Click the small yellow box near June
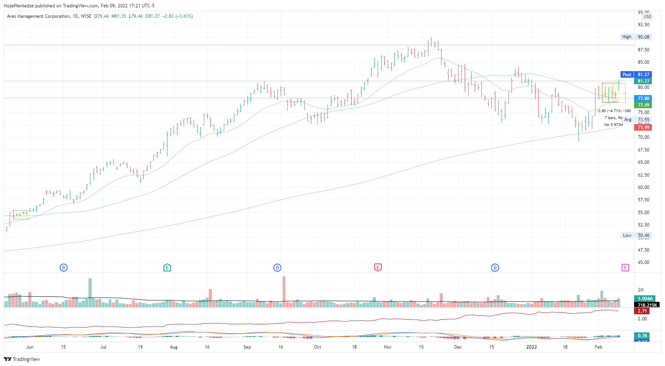The width and height of the screenshot is (665, 366). (21, 215)
